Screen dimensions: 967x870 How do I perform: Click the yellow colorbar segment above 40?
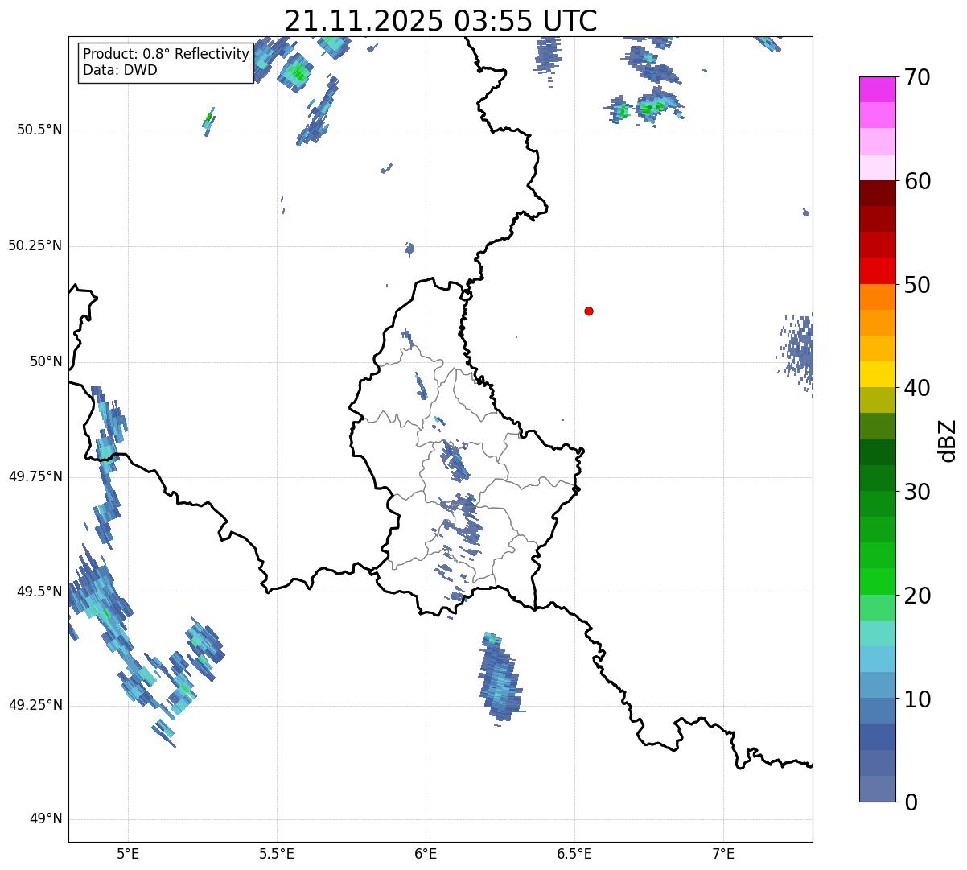878,374
